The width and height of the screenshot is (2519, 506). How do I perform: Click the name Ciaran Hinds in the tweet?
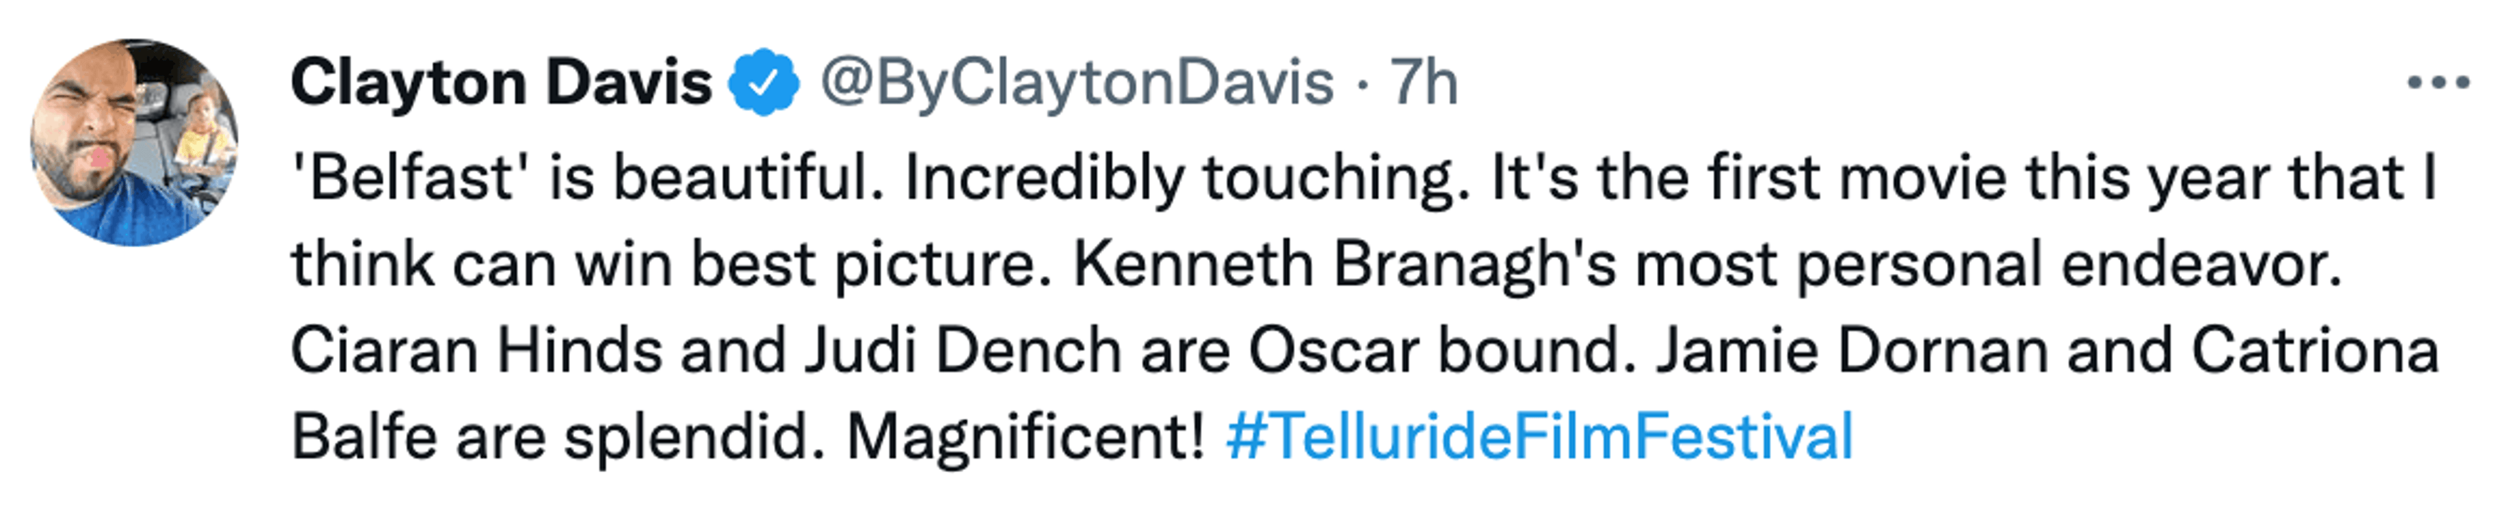point(476,351)
